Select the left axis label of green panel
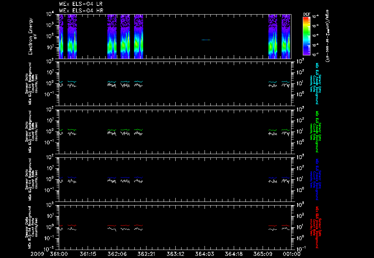374x258 pixels. tap(31, 132)
